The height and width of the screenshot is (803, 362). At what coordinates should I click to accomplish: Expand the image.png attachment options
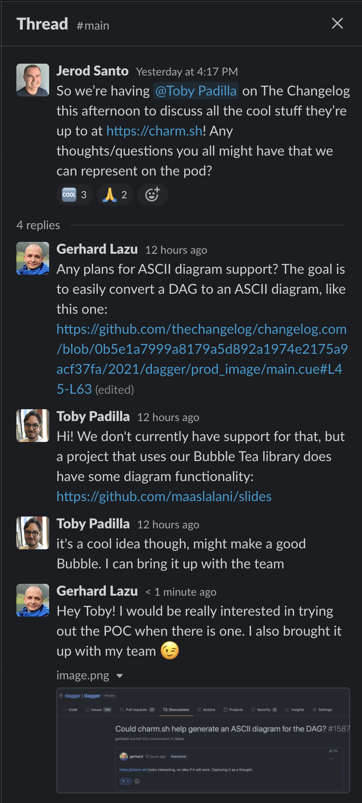119,676
